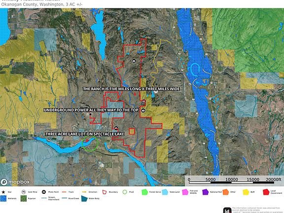Select the Wetlands pattern legend swatch
Screen dimensions: 284x213
coord(3,199)
